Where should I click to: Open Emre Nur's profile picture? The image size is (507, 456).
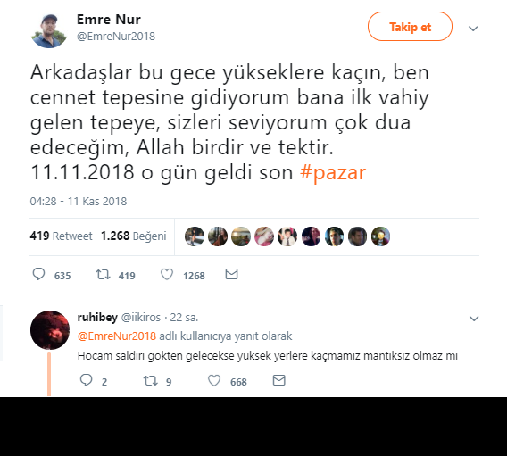coord(49,30)
